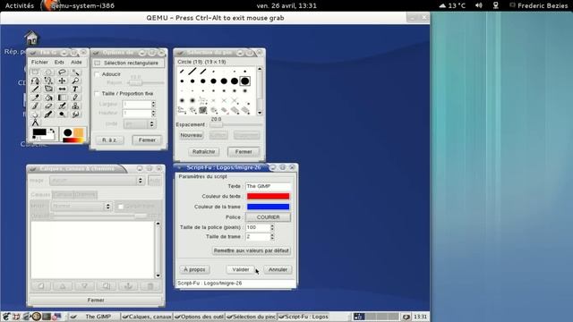Select the Rectangle Select tool in toolbox
The image size is (573, 322).
35,72
